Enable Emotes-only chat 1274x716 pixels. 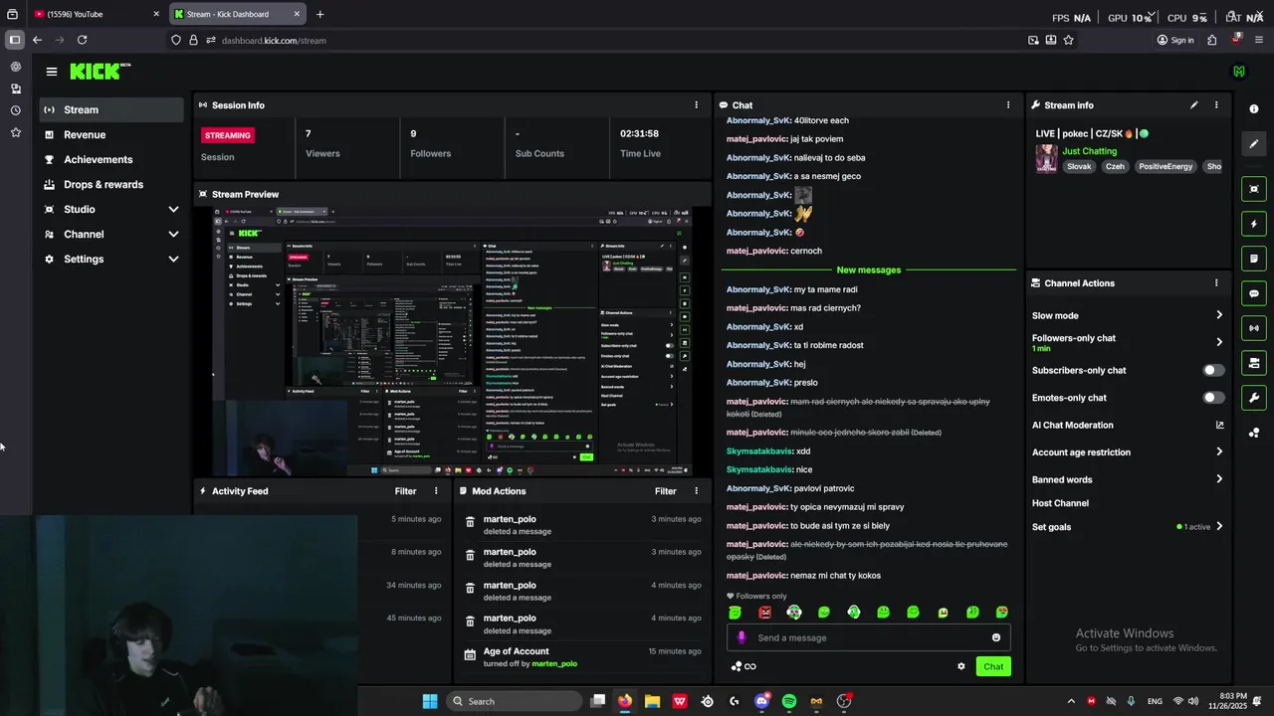pyautogui.click(x=1213, y=398)
